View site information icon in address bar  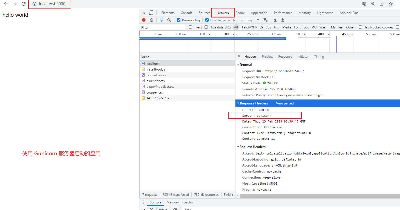34,4
